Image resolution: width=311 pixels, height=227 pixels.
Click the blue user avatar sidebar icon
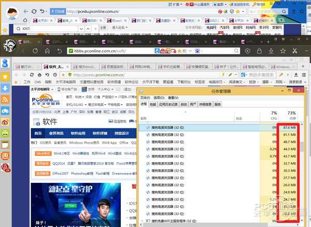(6, 63)
